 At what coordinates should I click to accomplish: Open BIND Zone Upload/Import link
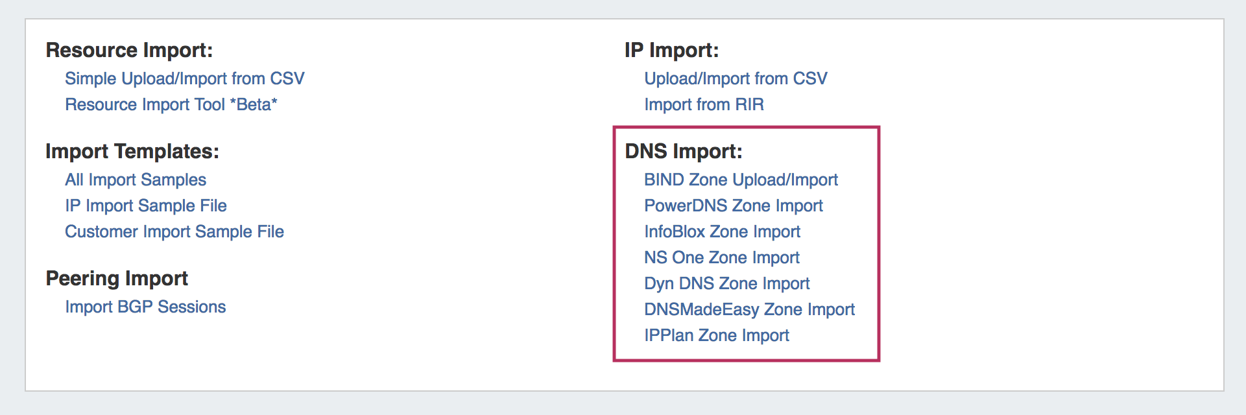[741, 180]
